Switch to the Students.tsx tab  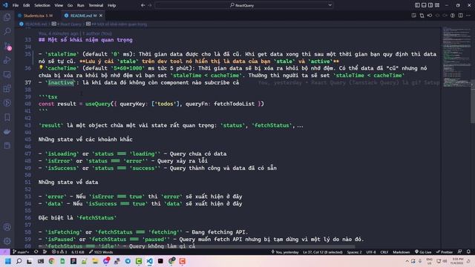coord(37,16)
